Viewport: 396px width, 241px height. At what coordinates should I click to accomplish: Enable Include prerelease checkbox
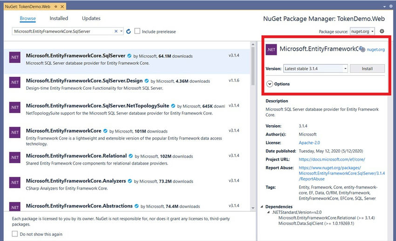137,31
